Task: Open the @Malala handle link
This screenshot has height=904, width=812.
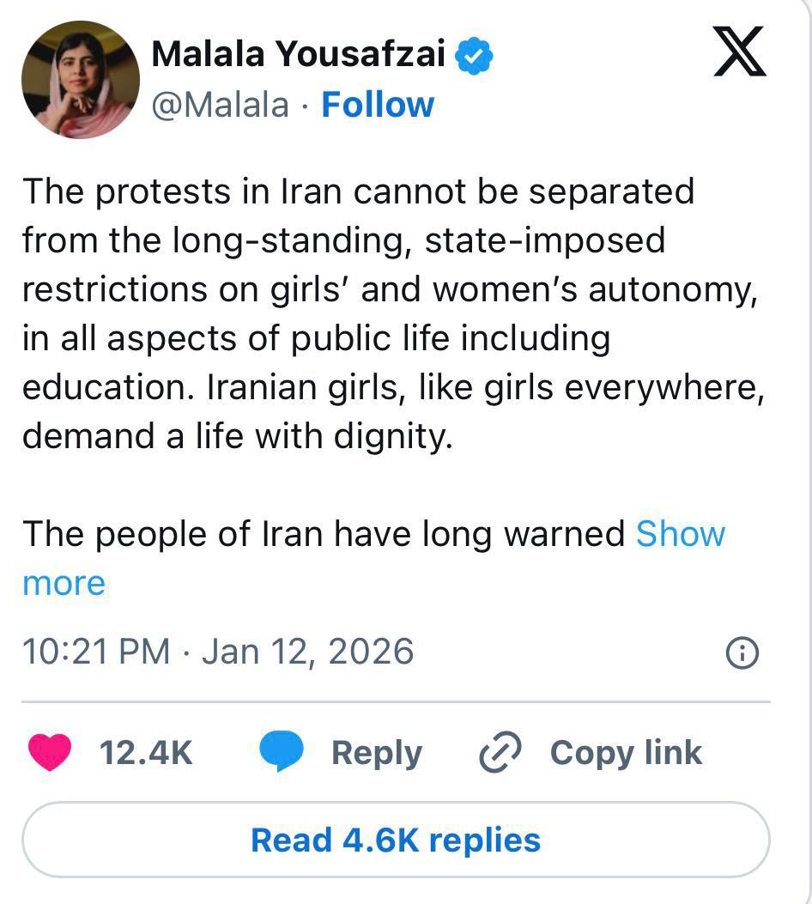Action: pyautogui.click(x=221, y=105)
